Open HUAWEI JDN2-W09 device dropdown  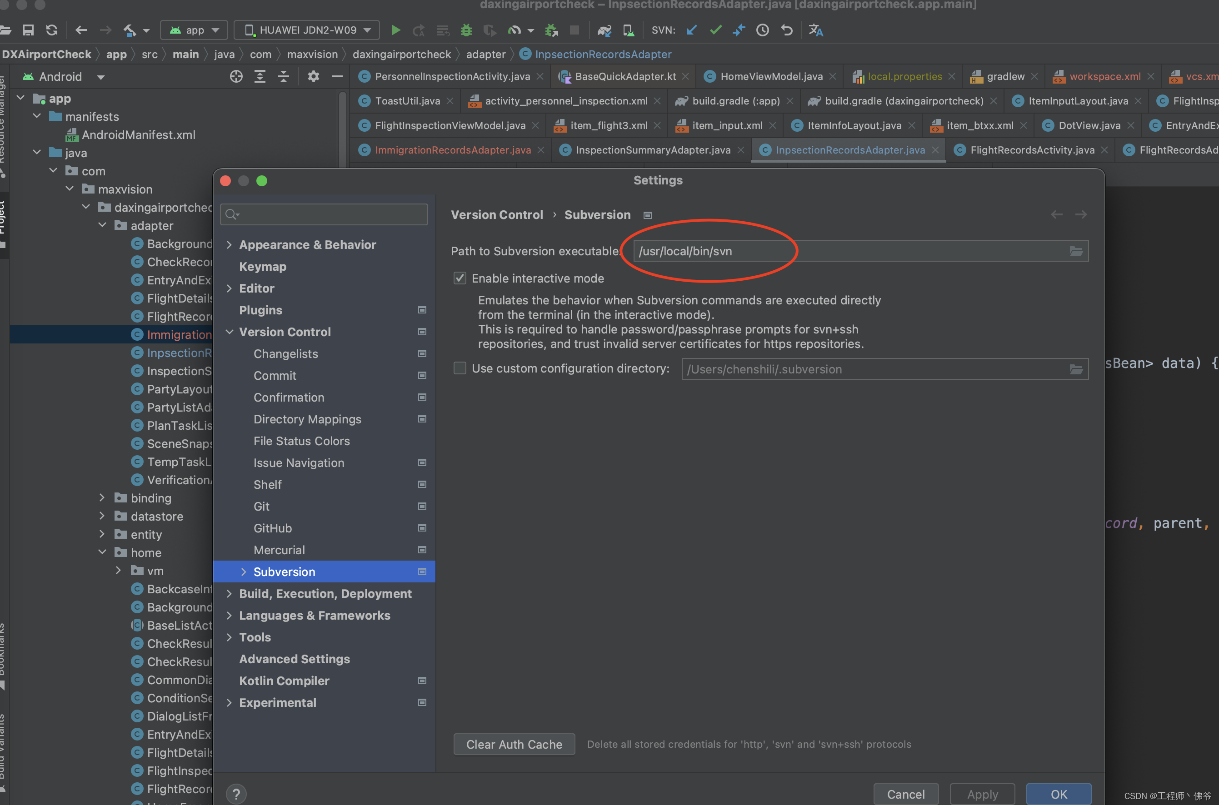click(x=307, y=30)
